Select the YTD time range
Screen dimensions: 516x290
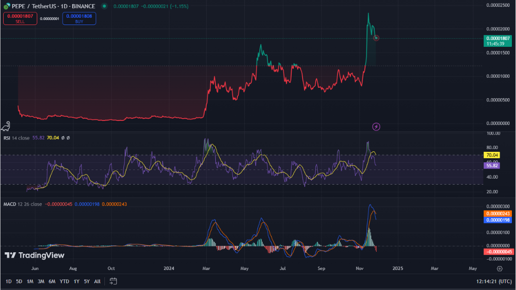tap(64, 281)
